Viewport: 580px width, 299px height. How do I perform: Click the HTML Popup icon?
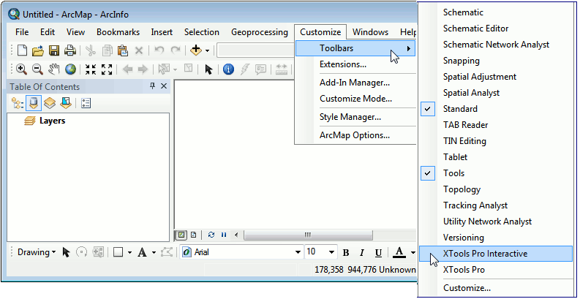[261, 69]
